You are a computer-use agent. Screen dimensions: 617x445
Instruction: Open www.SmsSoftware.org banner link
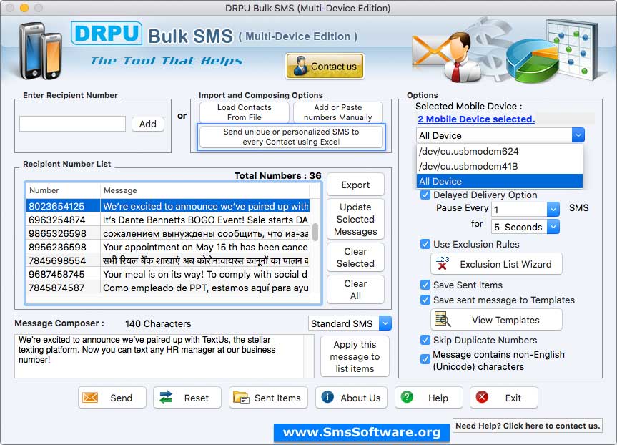tap(362, 432)
